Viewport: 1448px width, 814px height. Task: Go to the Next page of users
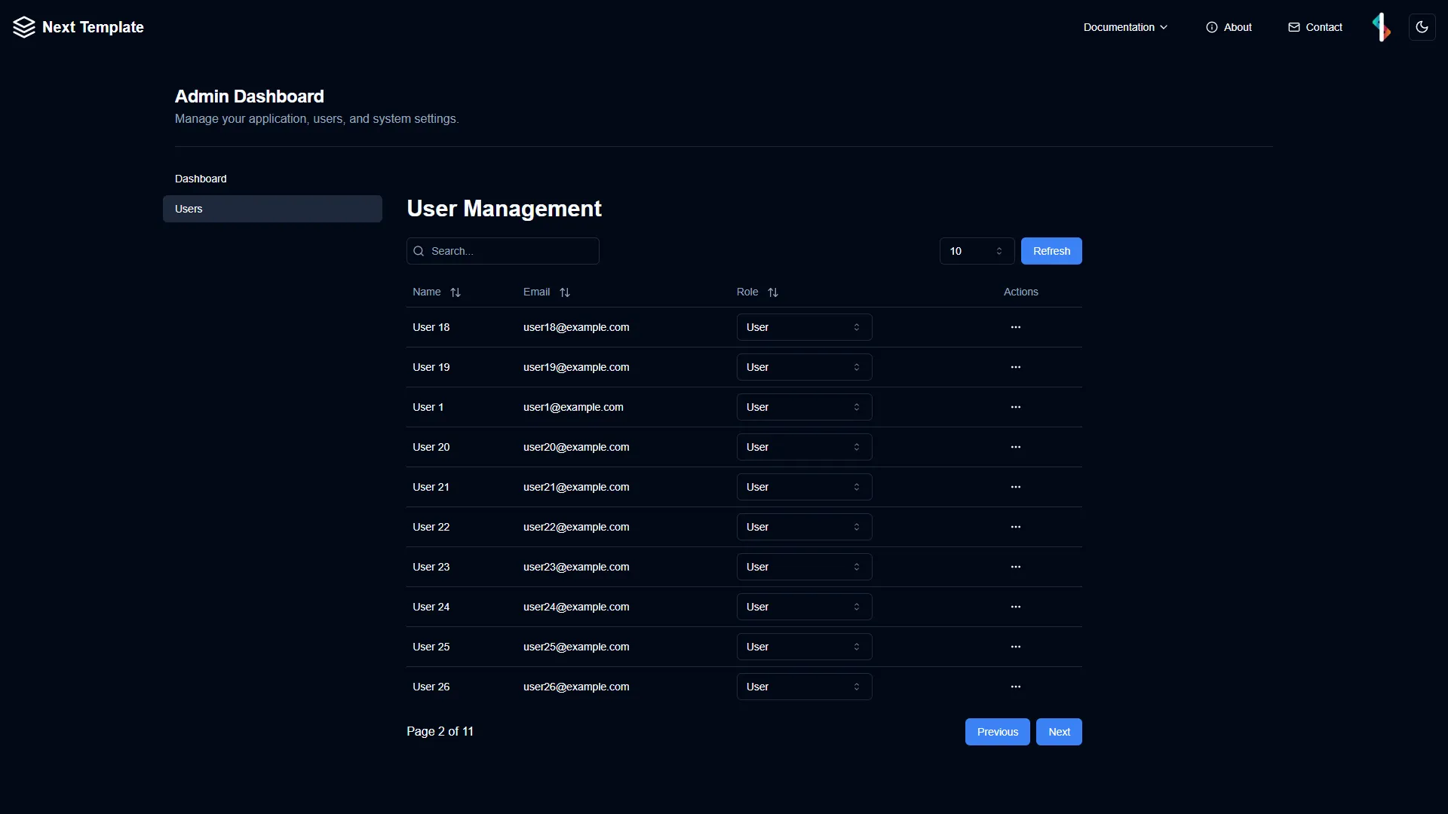(x=1059, y=731)
